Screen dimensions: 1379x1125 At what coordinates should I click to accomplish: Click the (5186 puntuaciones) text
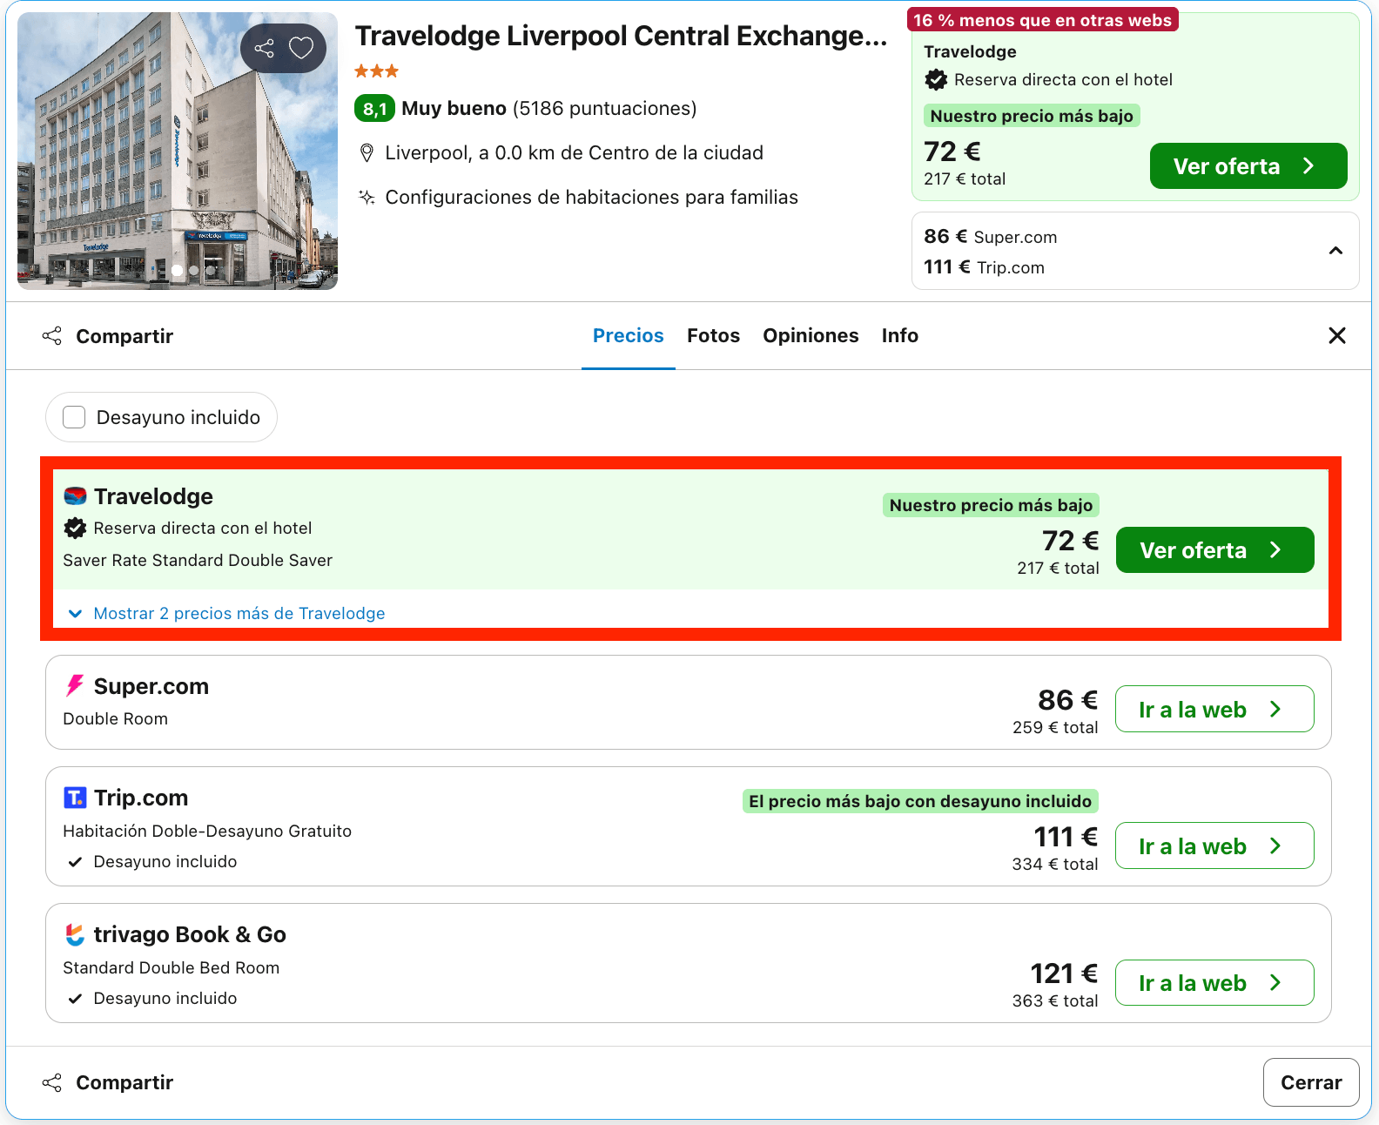605,109
